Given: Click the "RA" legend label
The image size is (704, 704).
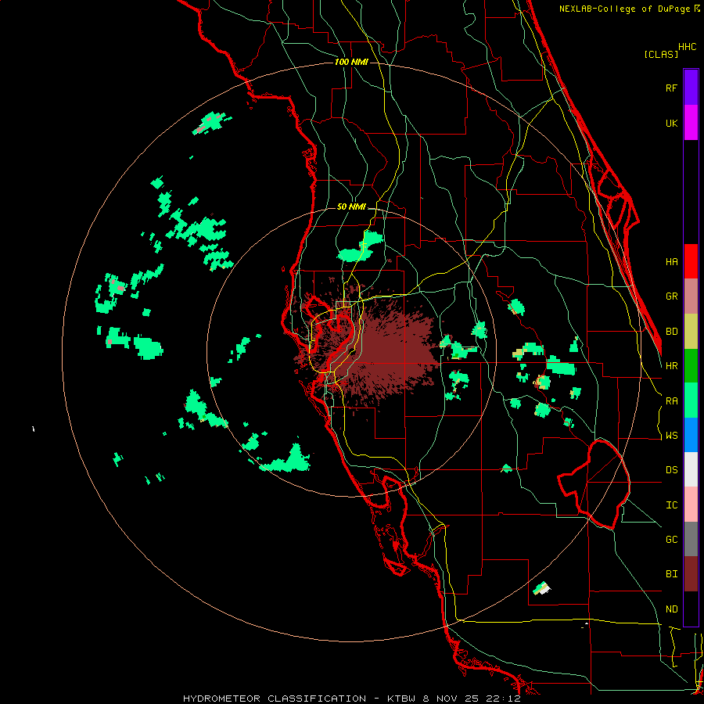Looking at the screenshot, I should click(671, 401).
